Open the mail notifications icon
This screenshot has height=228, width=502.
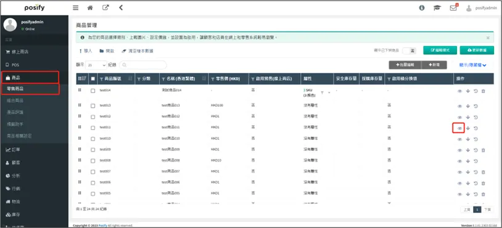[453, 7]
